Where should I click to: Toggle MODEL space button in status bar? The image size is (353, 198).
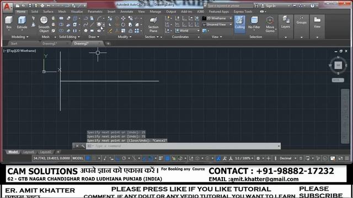tap(78, 158)
